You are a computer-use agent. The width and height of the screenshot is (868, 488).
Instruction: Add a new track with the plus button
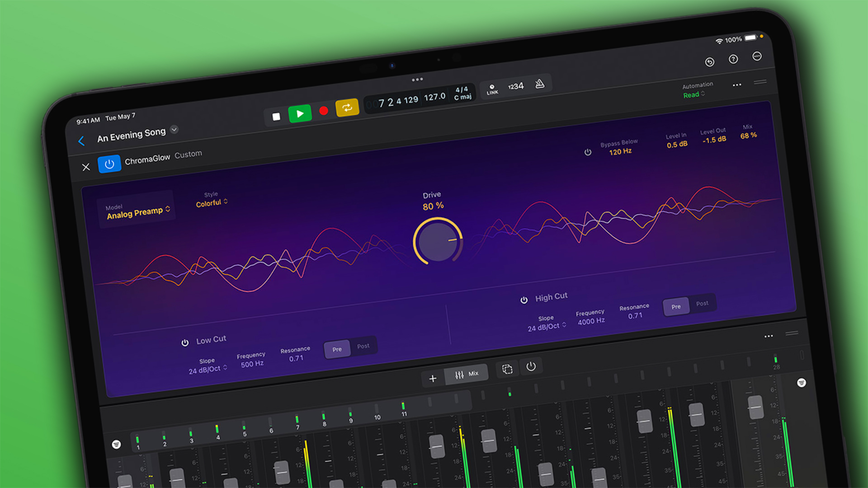click(433, 379)
